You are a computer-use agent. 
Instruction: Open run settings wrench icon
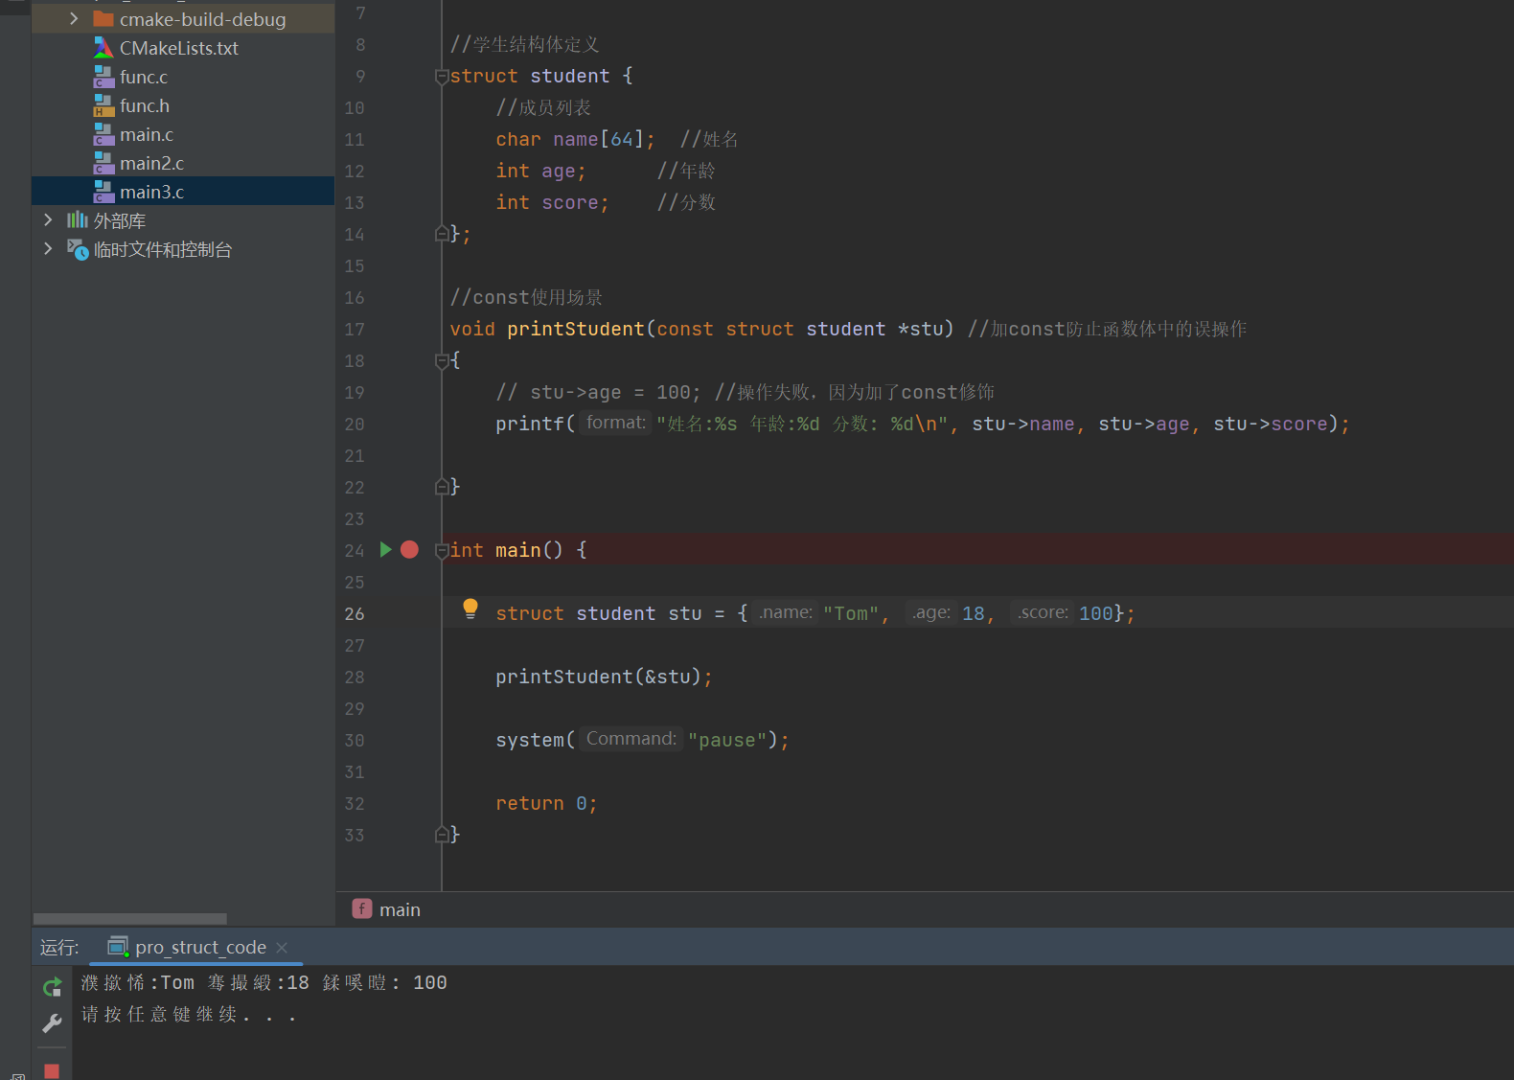coord(53,1023)
